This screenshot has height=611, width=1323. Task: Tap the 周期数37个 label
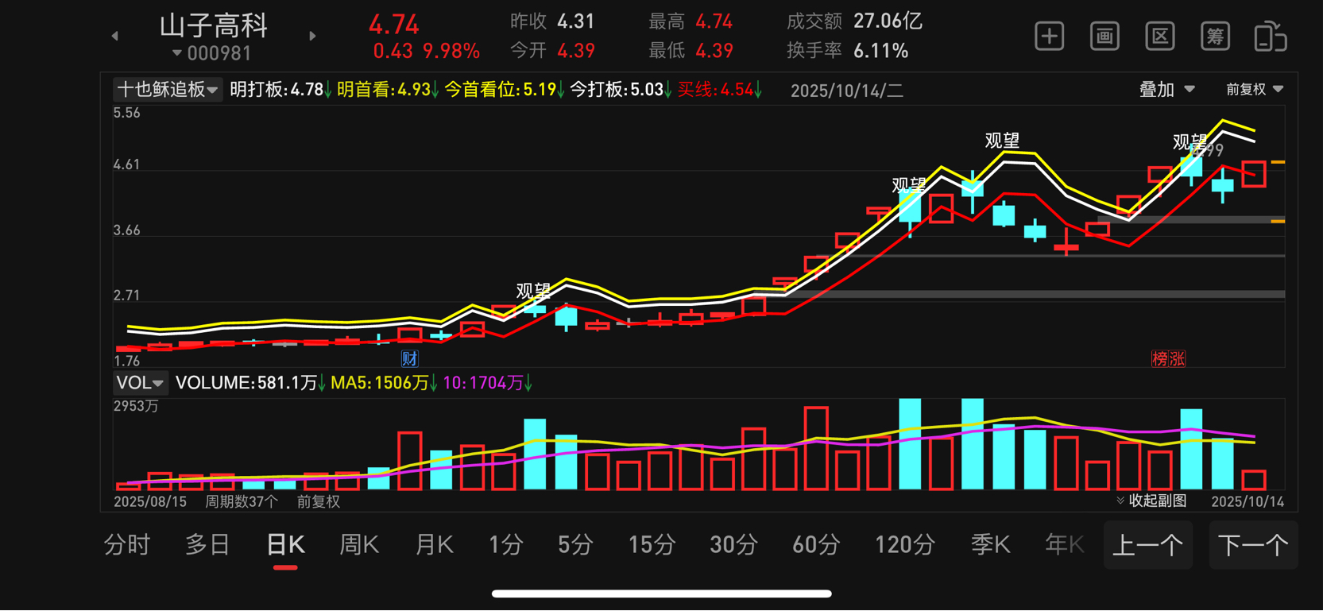tap(242, 501)
